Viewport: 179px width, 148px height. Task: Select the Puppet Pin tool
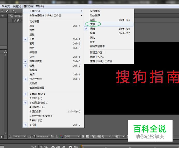coord(14,11)
